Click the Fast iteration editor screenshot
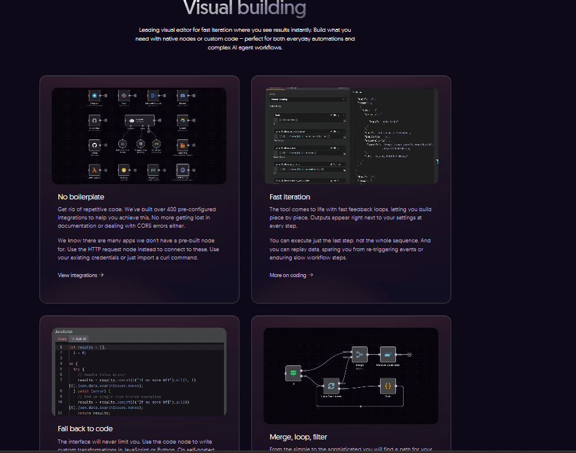The height and width of the screenshot is (453, 576). 351,136
